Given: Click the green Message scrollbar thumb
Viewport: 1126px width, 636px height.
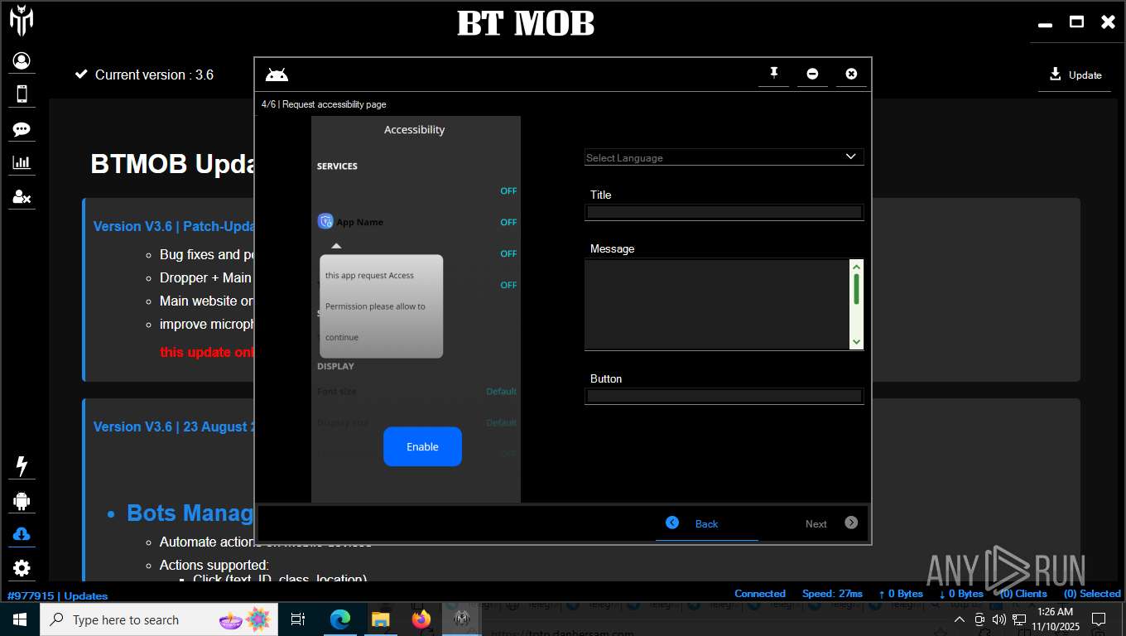Looking at the screenshot, I should click(x=856, y=289).
